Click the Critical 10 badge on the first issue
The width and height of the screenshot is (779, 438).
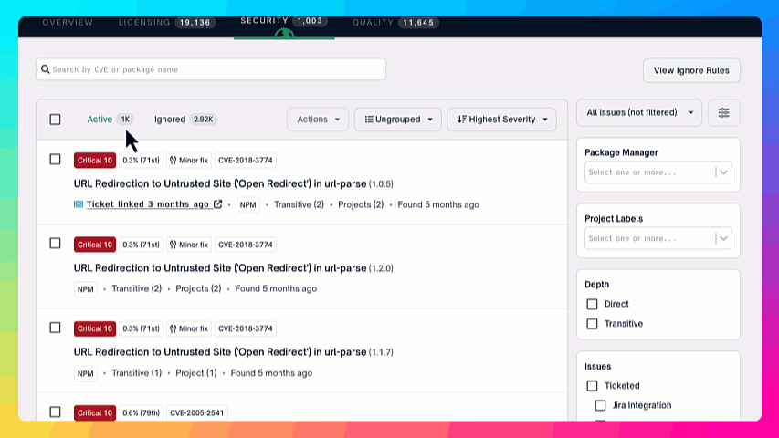(x=95, y=161)
